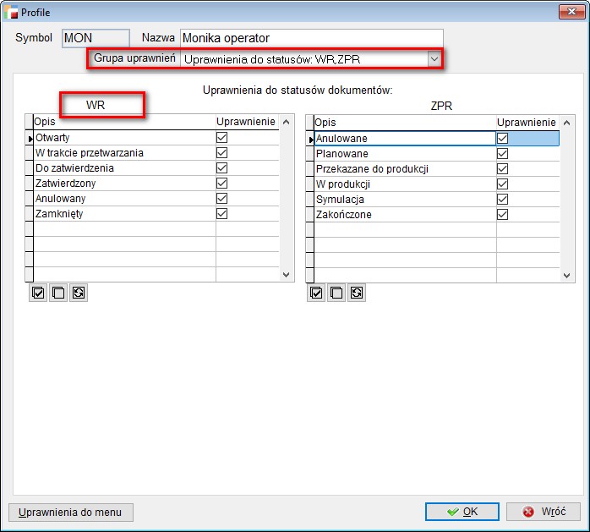Confirm with the OK button
The image size is (590, 532).
click(x=462, y=512)
